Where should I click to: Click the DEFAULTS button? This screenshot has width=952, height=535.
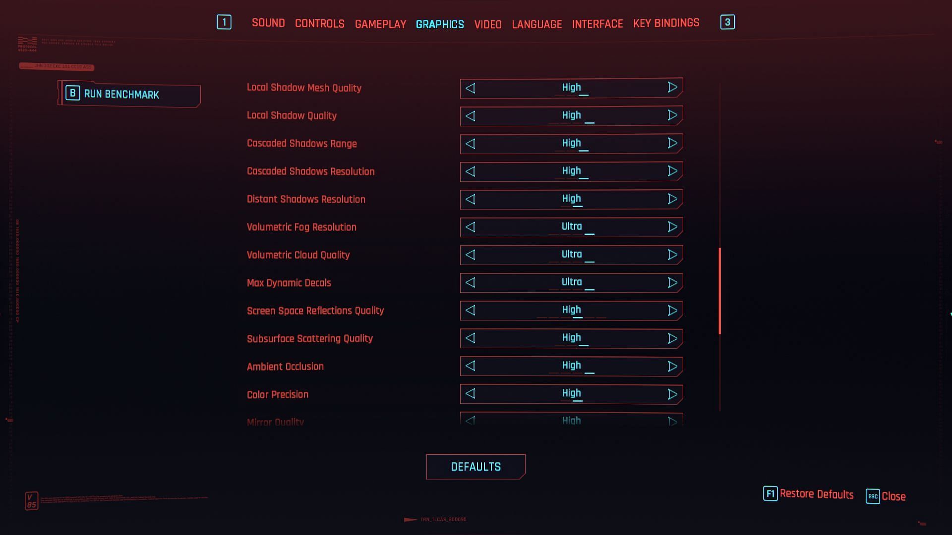(476, 467)
